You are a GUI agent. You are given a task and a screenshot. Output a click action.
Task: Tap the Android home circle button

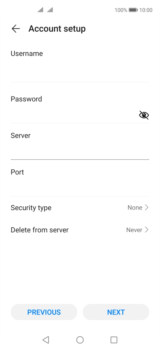pos(80,340)
